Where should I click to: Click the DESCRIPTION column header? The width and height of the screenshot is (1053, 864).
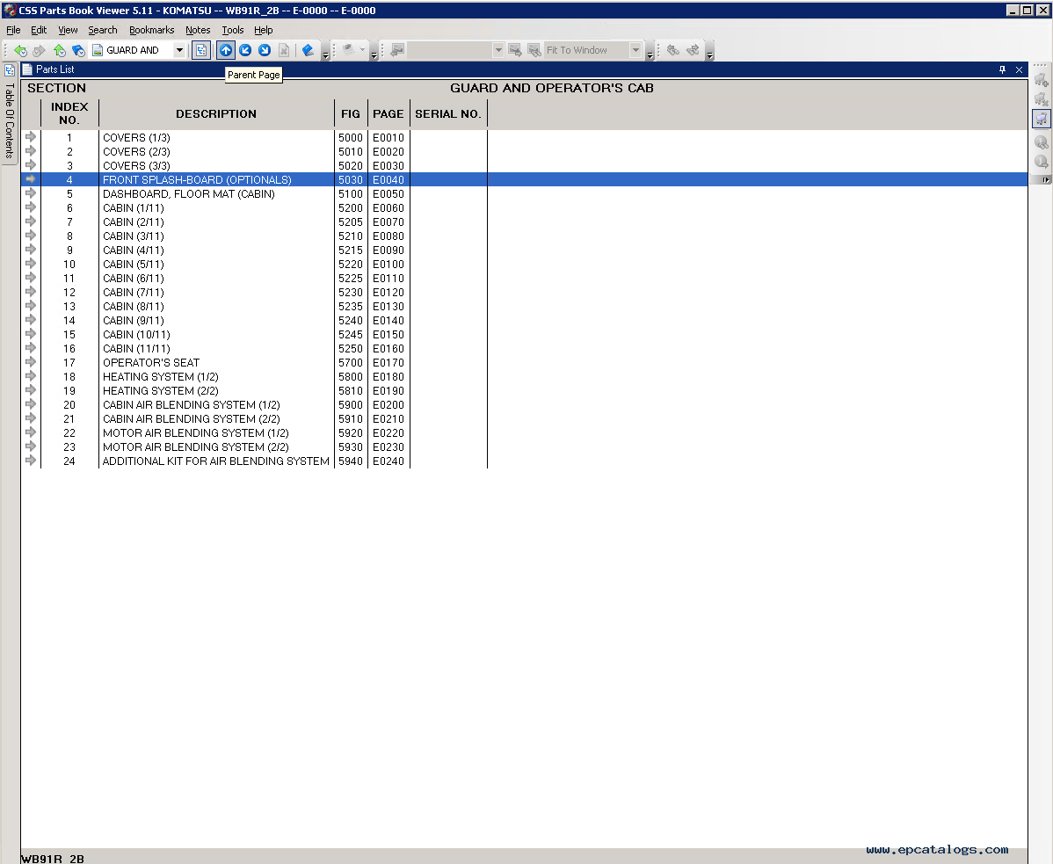[x=216, y=114]
